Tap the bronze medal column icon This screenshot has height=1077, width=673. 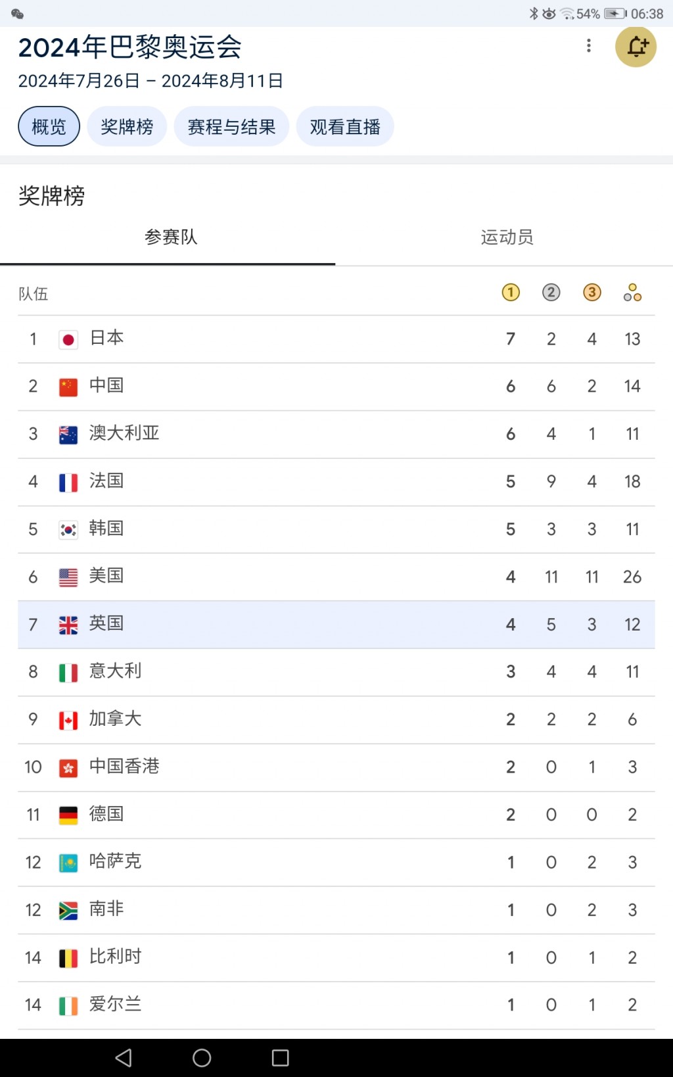click(592, 293)
